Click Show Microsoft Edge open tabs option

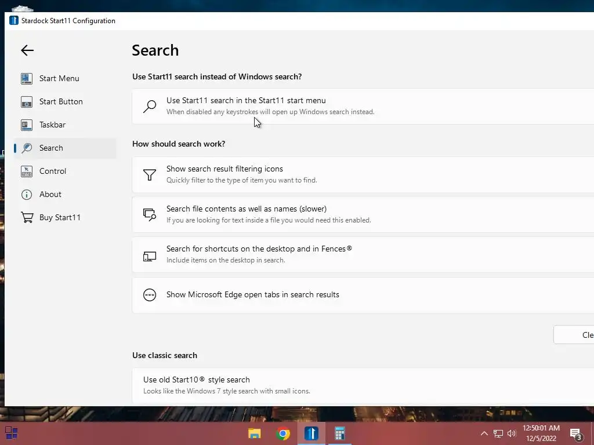click(x=363, y=295)
